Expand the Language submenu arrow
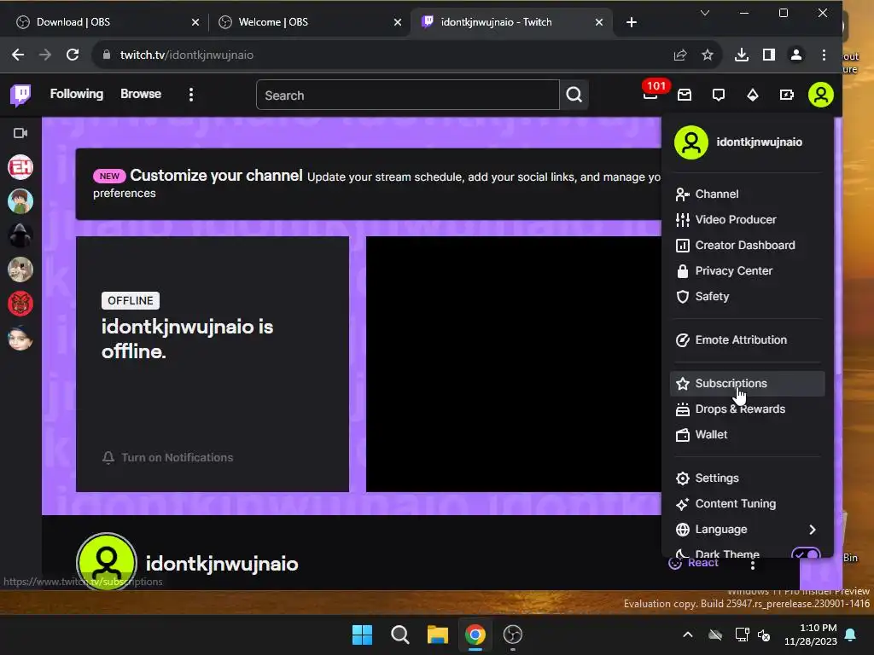The width and height of the screenshot is (874, 655). 813,529
